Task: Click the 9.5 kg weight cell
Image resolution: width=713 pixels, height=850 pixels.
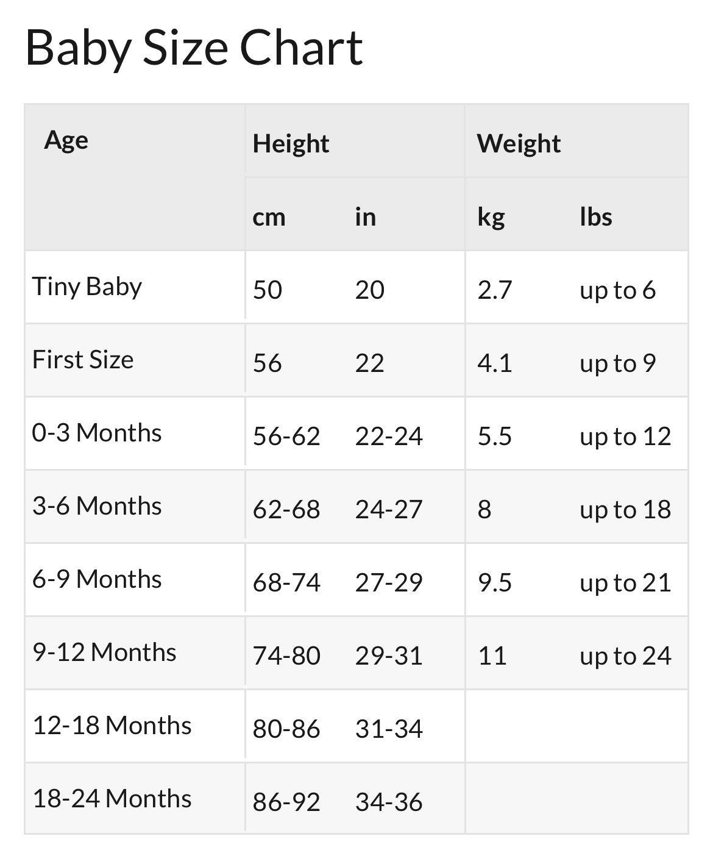Action: click(x=495, y=583)
